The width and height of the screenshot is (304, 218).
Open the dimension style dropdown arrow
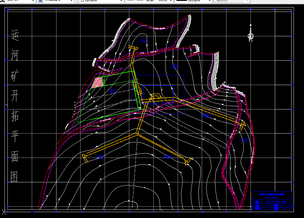(33, 1)
